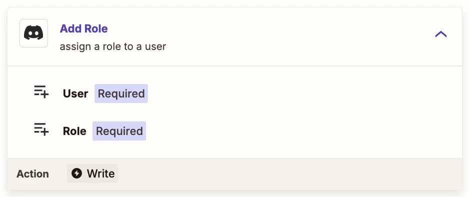Click the lightning bolt icon in Write badge
469x197 pixels.
(x=76, y=173)
